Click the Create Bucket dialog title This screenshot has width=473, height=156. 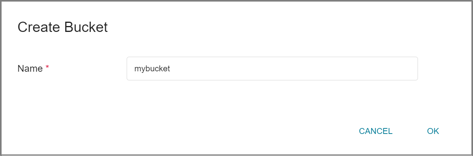coord(63,27)
